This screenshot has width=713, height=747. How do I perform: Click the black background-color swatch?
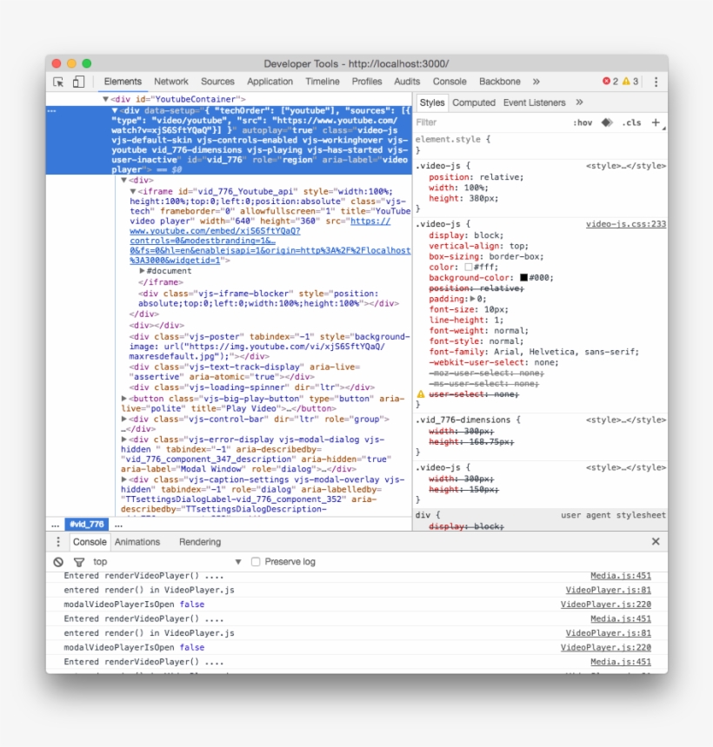coord(523,278)
